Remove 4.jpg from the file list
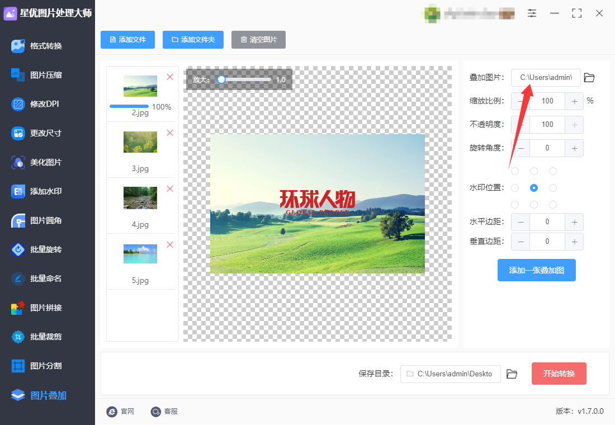Screen dimensions: 615x425 (x=170, y=189)
